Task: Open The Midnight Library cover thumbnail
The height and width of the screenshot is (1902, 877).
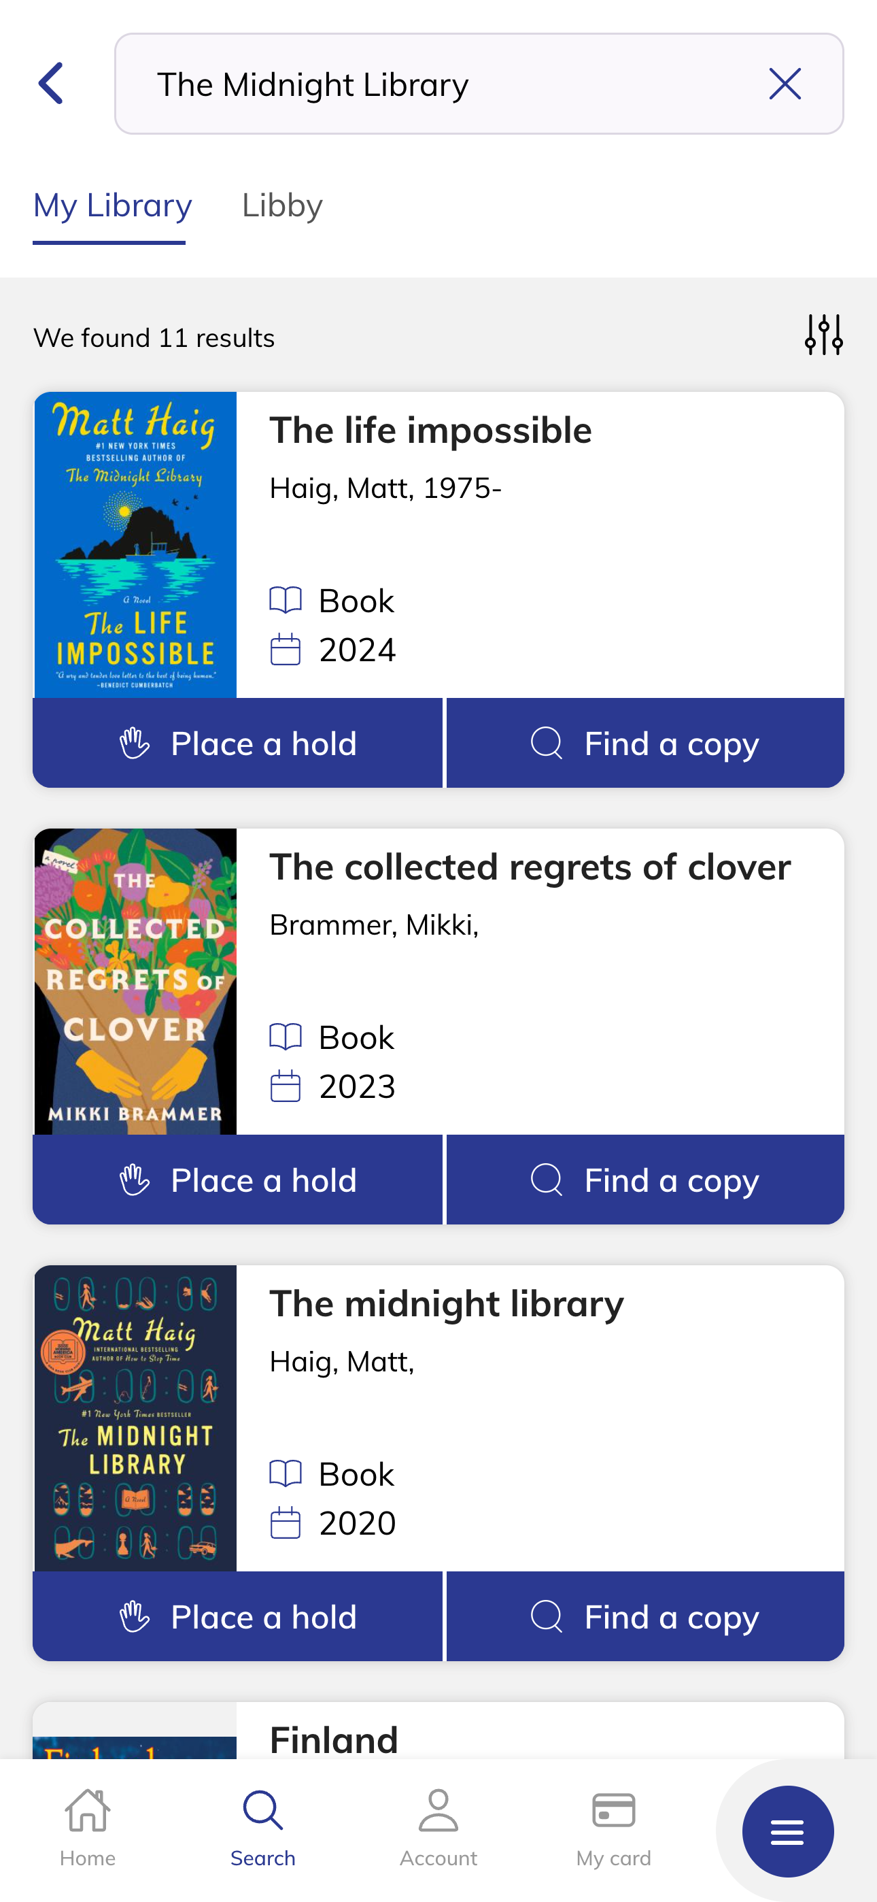Action: [x=135, y=1418]
